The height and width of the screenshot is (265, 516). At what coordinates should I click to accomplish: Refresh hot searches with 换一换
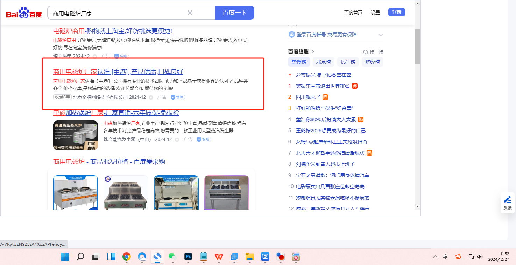(x=373, y=52)
